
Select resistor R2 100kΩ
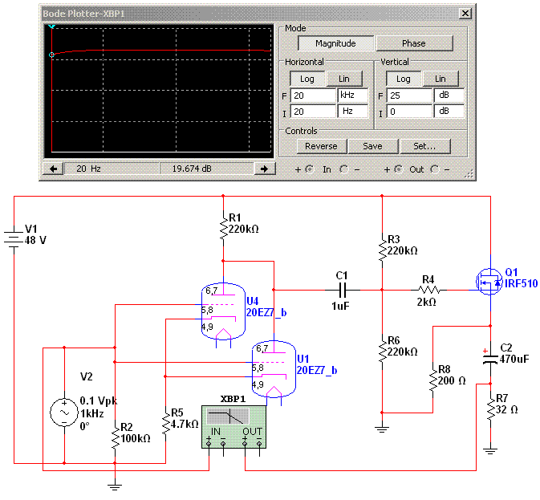[x=115, y=437]
